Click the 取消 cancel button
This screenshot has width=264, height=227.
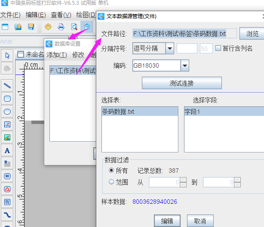[200, 221]
